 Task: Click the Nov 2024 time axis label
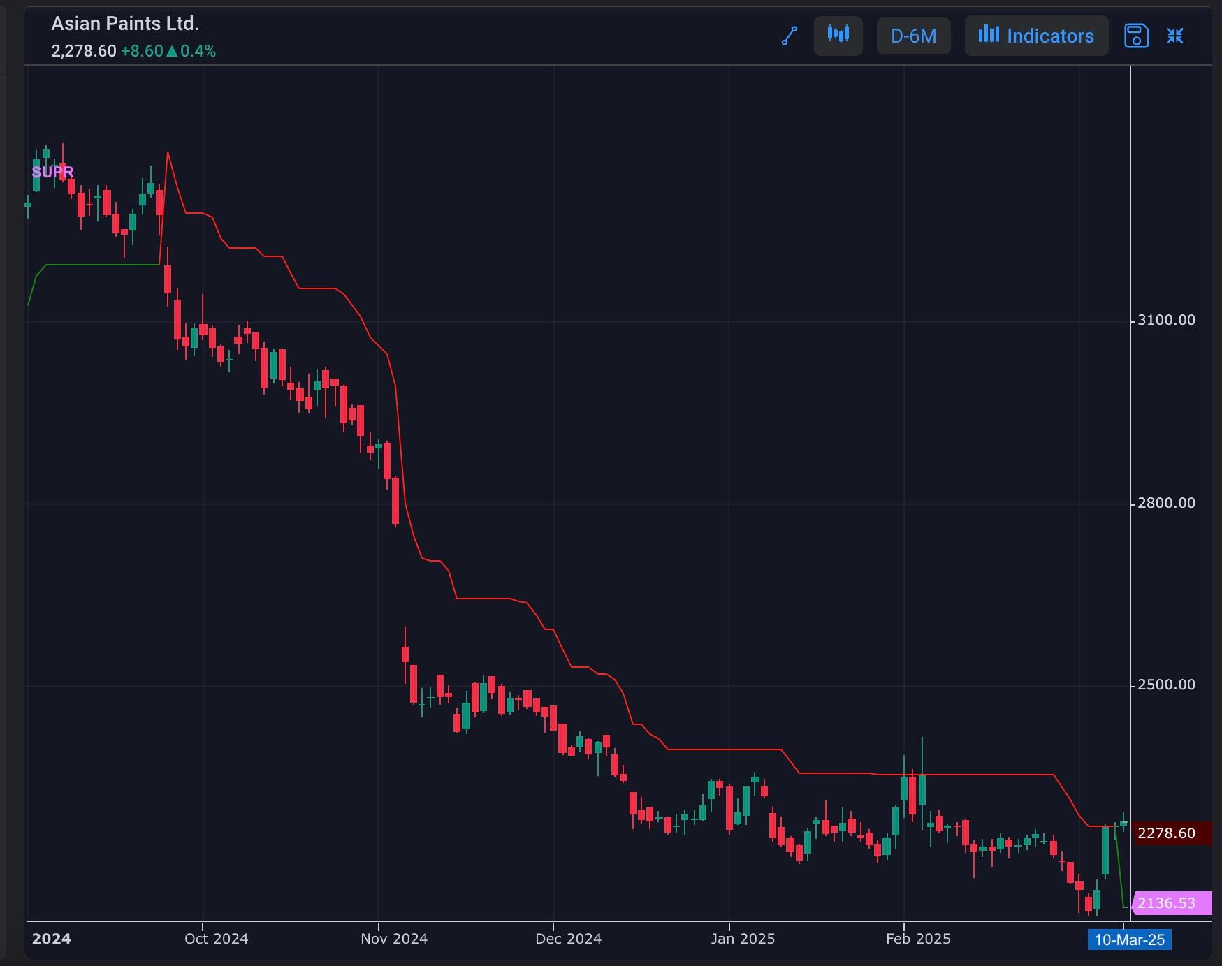click(394, 939)
